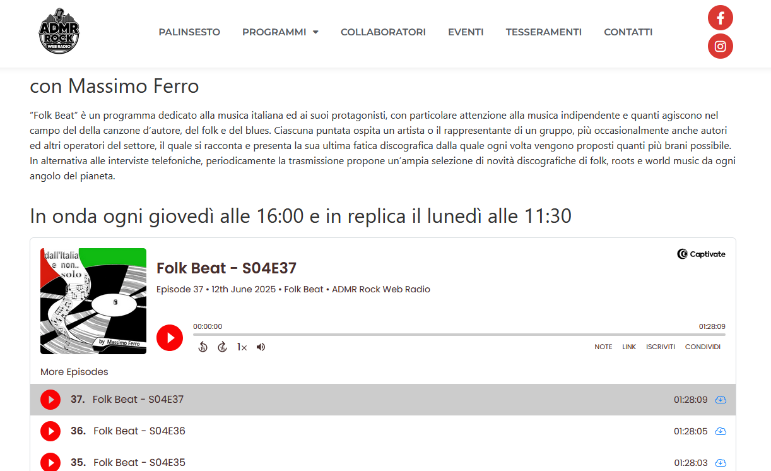Change playback speed 1x control
Image resolution: width=771 pixels, height=471 pixels.
242,347
